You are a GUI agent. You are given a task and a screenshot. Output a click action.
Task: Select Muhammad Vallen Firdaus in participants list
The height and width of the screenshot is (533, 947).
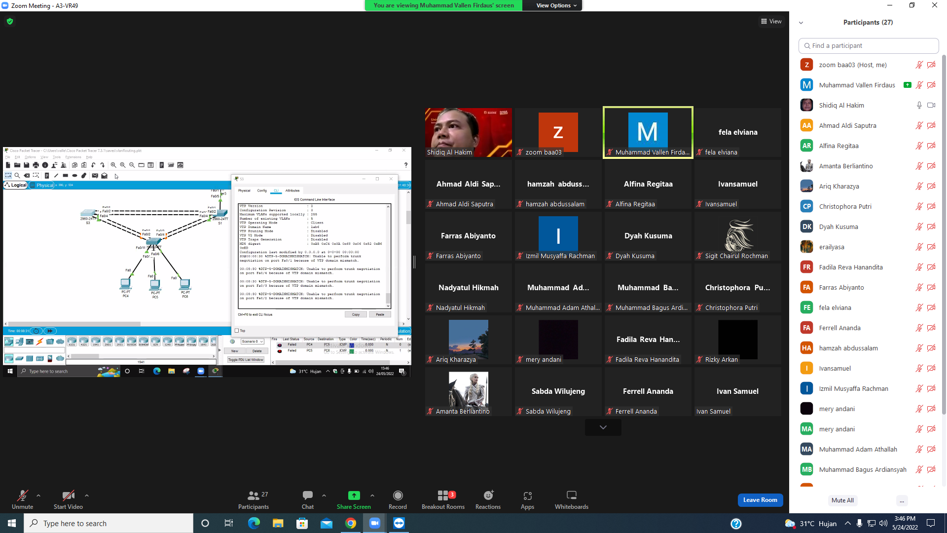pyautogui.click(x=868, y=85)
